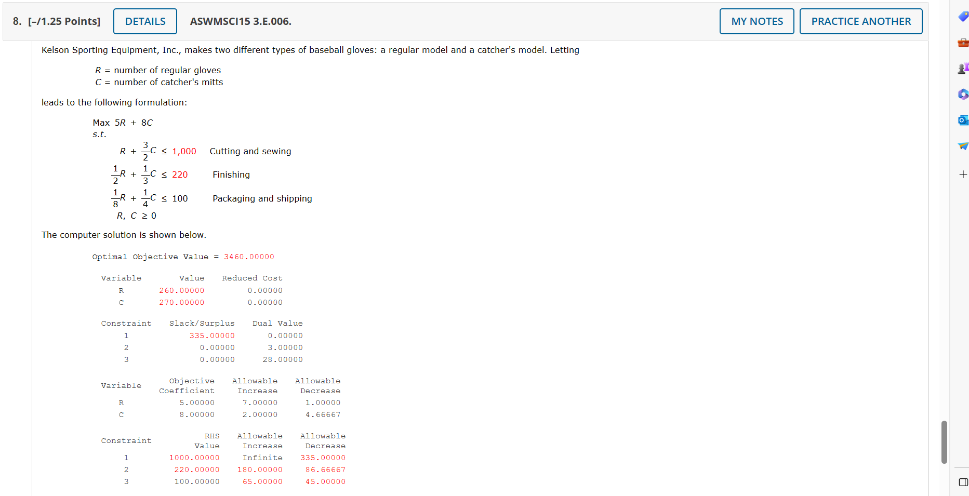Click variable R value 260.00000
The width and height of the screenshot is (969, 496).
click(181, 290)
